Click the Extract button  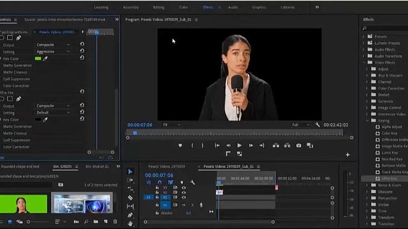(287, 146)
